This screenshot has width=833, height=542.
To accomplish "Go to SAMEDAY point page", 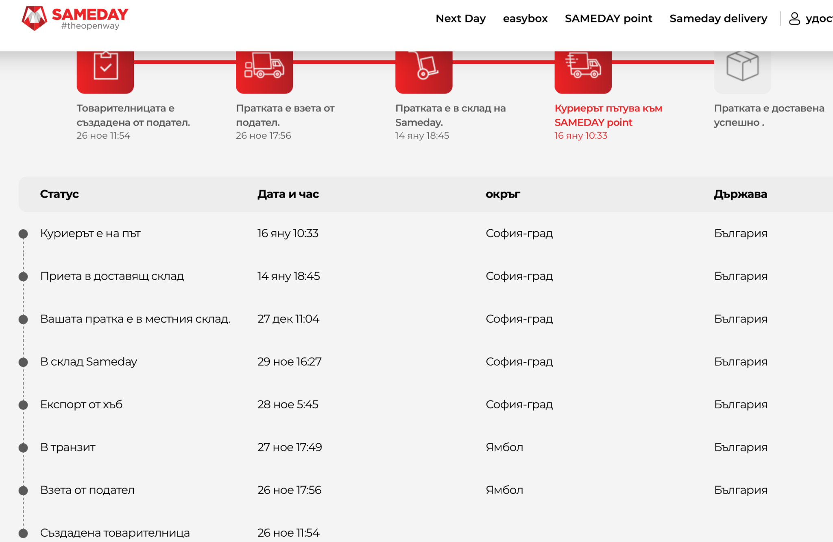I will pyautogui.click(x=608, y=19).
